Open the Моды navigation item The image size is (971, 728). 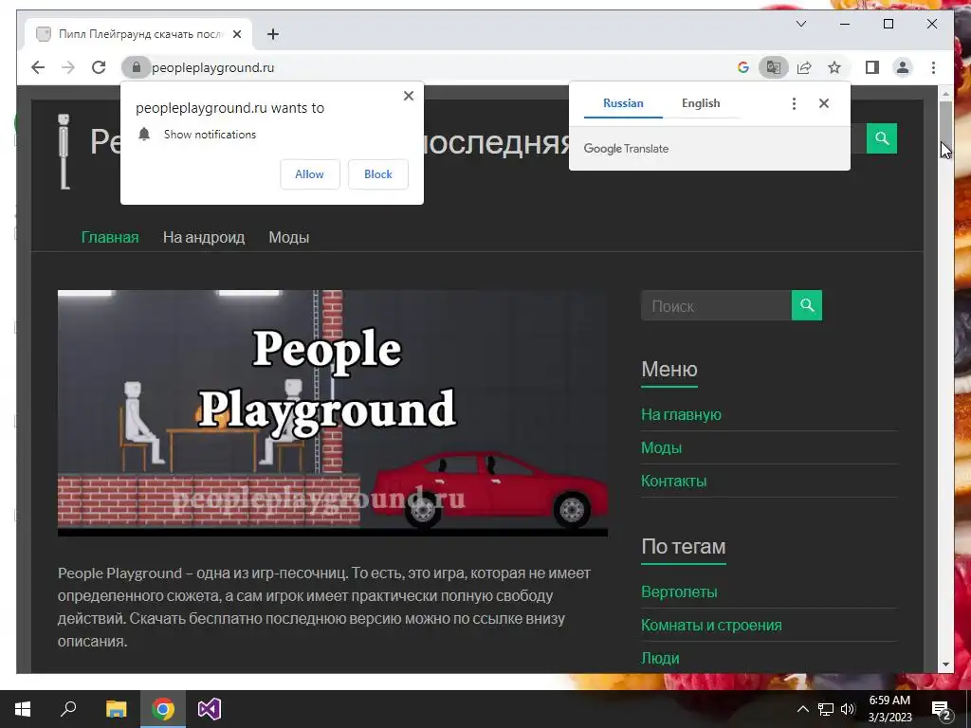pos(288,237)
